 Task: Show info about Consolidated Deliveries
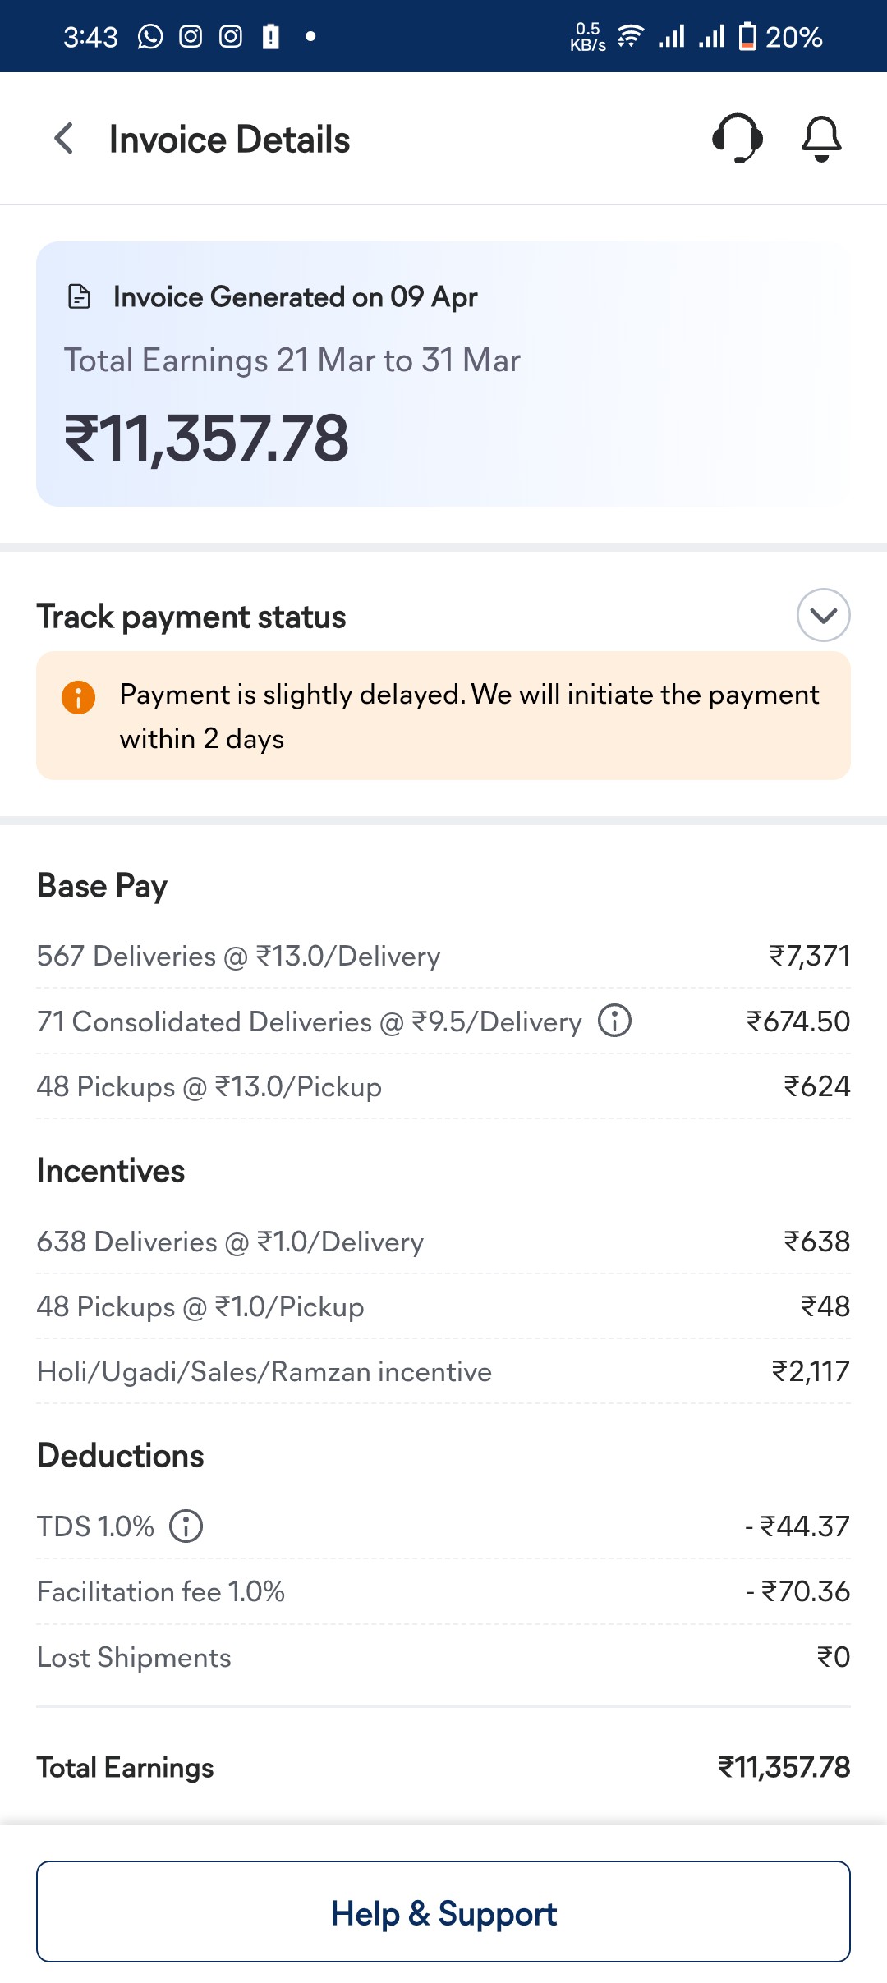(614, 1021)
